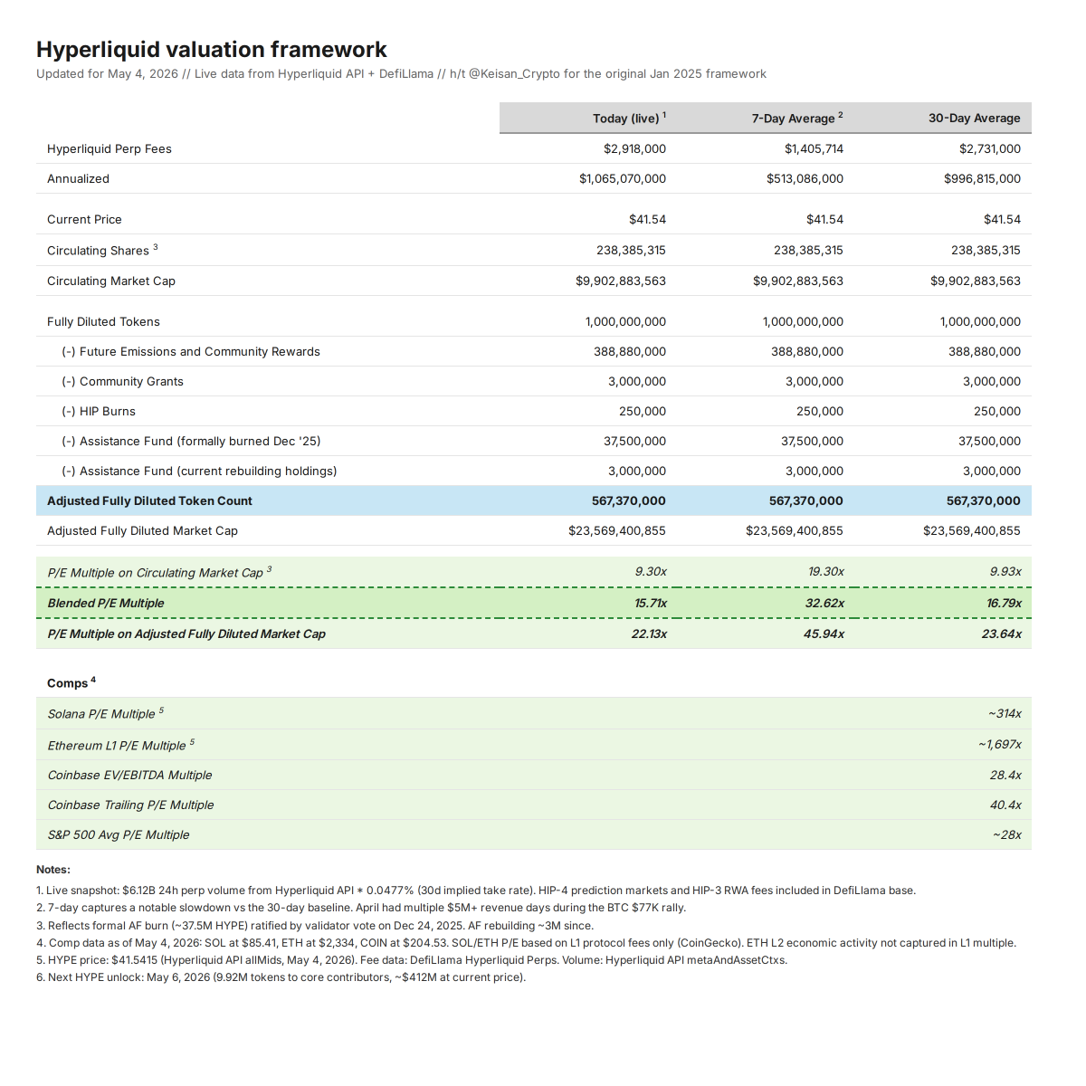
Task: Click the 'Blended P/E Multiple' label
Action: pos(106,603)
